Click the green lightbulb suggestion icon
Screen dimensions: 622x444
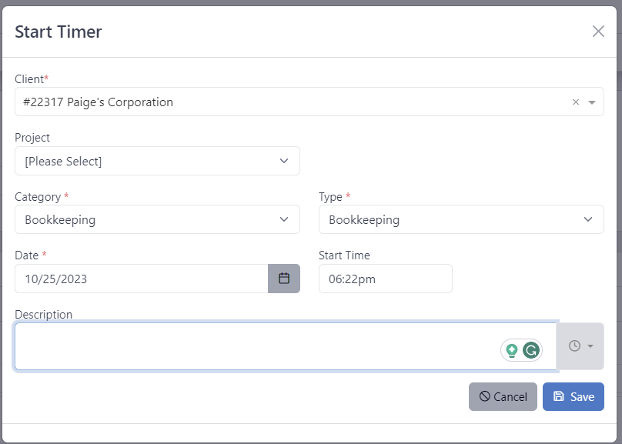[511, 351]
